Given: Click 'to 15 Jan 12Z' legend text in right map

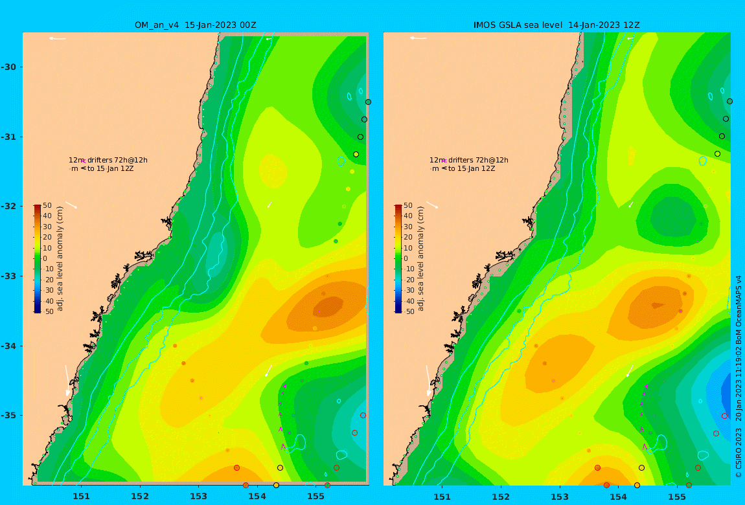Looking at the screenshot, I should (472, 168).
